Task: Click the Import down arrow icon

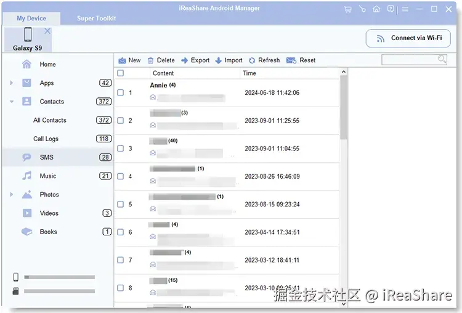Action: 218,60
